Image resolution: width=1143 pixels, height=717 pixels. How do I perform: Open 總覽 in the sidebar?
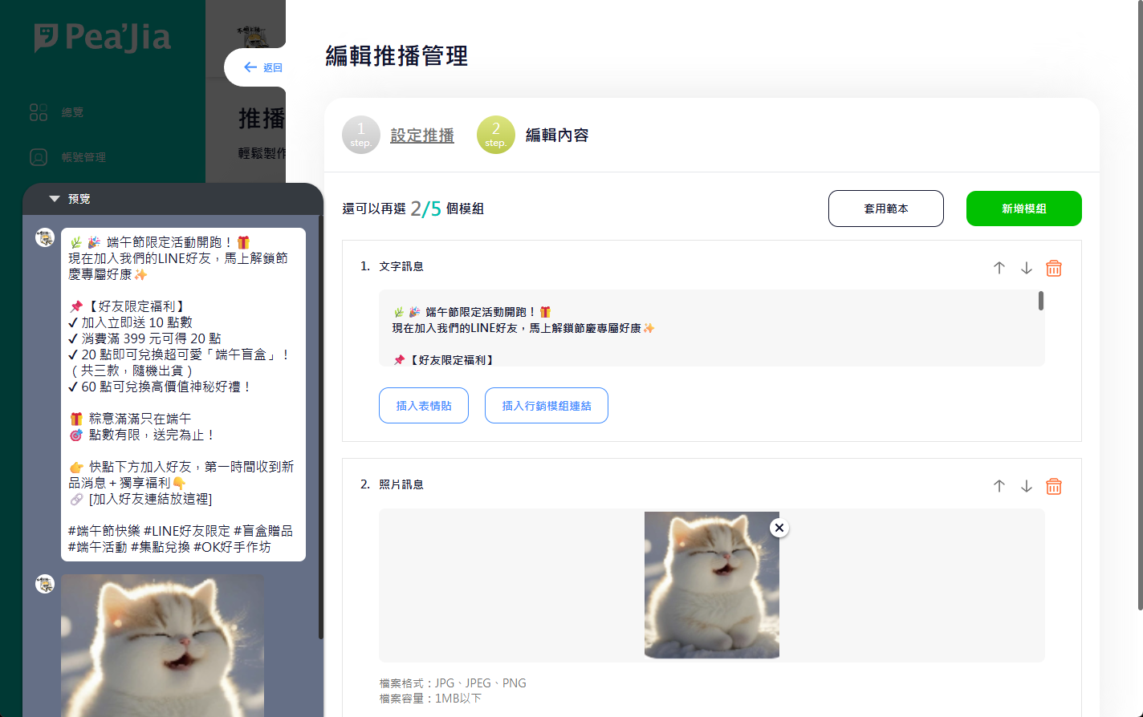pyautogui.click(x=72, y=112)
